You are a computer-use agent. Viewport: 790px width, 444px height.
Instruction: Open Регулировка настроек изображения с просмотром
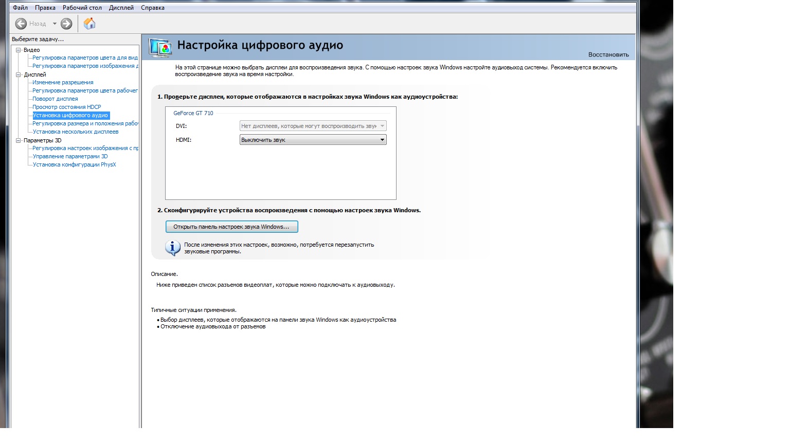85,148
